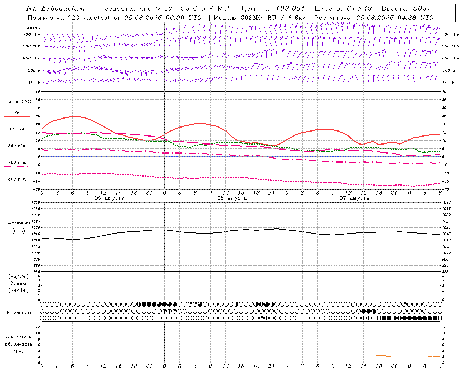461x369 pixels.
Task: Click the Долгота: 108.051 value
Action: click(273, 9)
